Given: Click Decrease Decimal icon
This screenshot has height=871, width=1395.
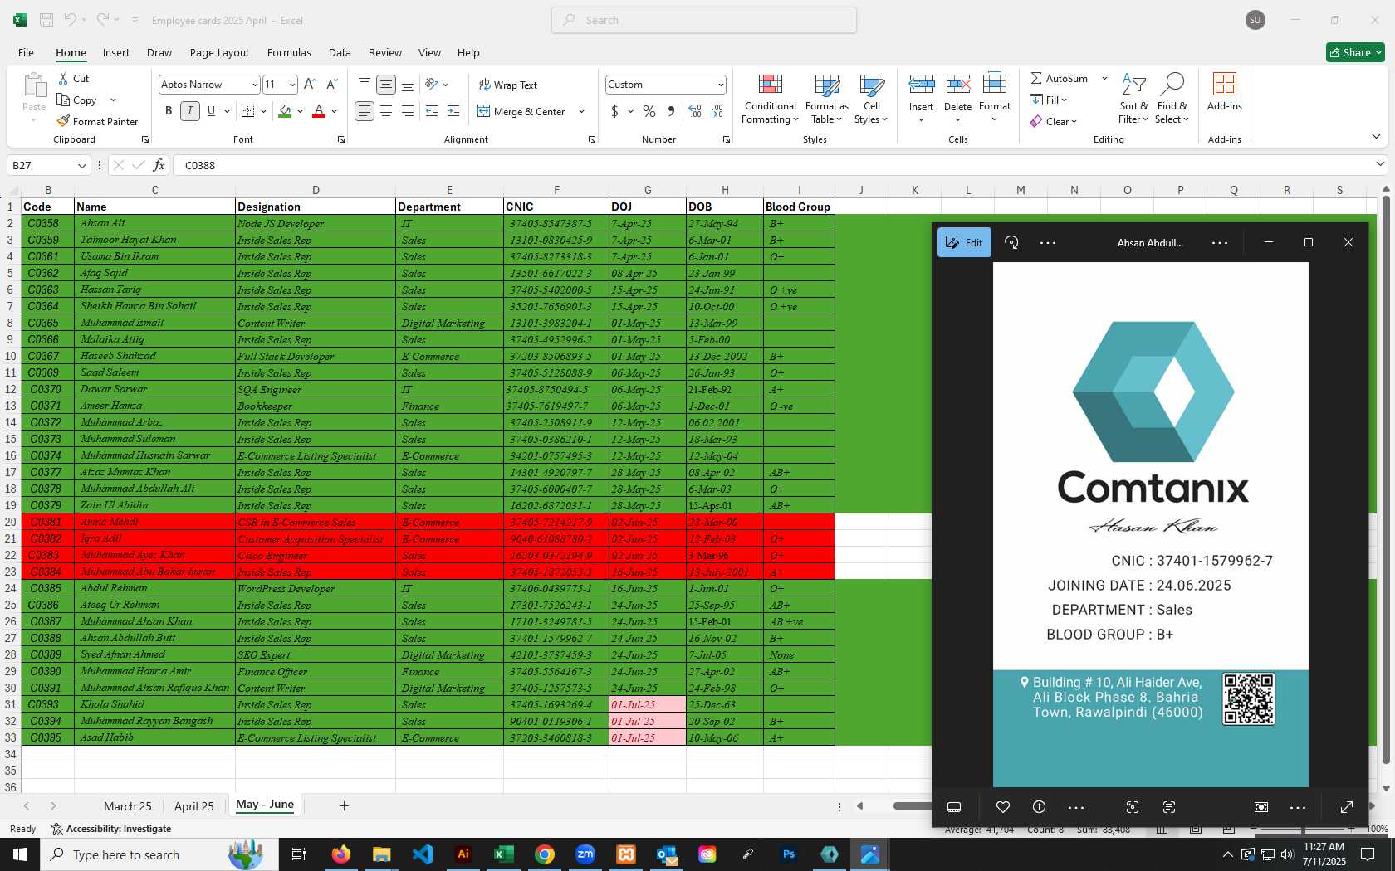Looking at the screenshot, I should [717, 111].
